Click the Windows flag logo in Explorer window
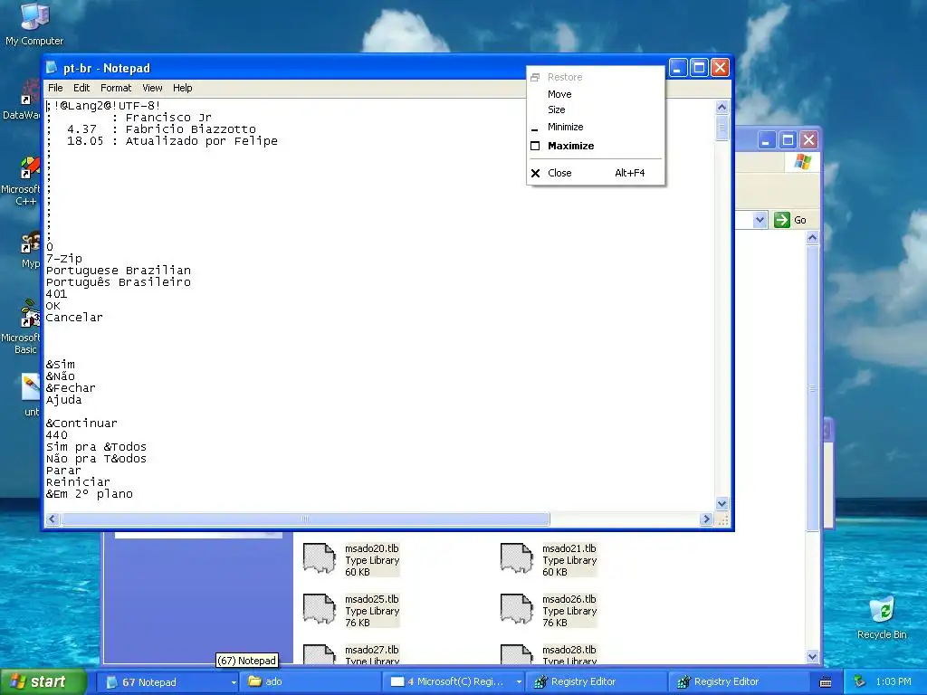Image resolution: width=927 pixels, height=695 pixels. [x=803, y=161]
